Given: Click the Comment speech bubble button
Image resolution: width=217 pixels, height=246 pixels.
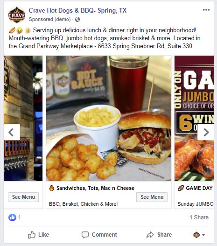Looking at the screenshot, I should coord(99,235).
